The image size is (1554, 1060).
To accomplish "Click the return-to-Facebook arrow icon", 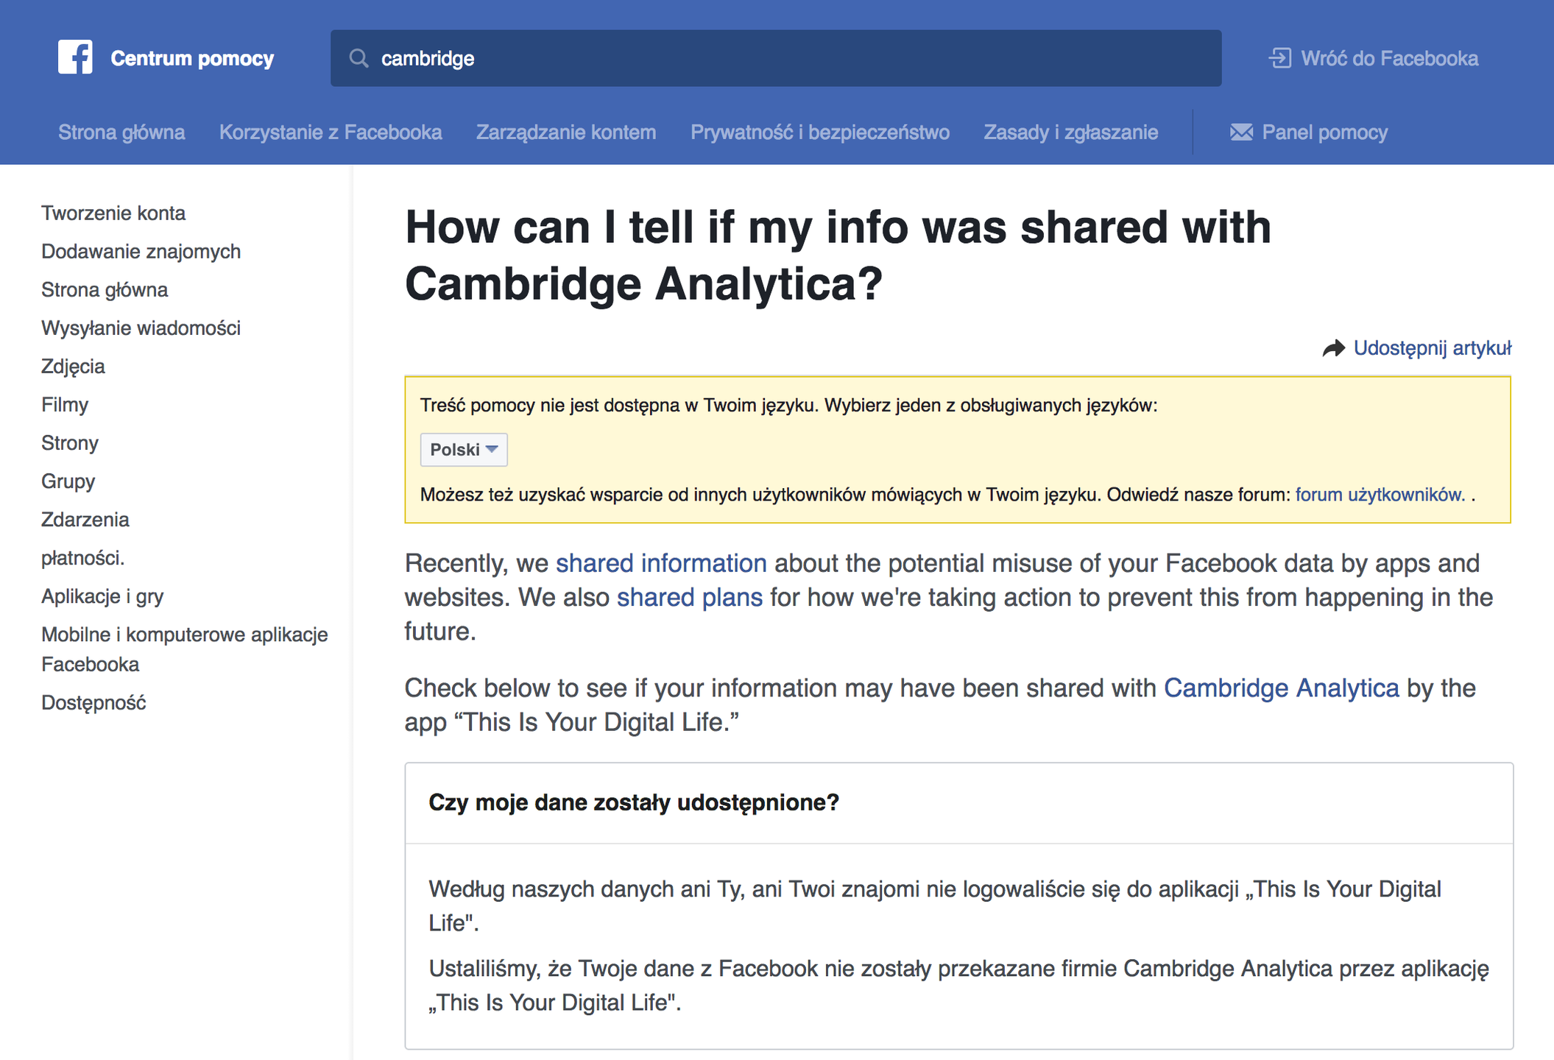I will [1280, 58].
